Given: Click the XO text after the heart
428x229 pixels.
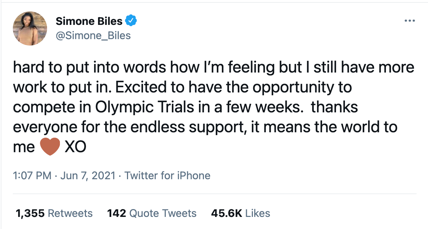Looking at the screenshot, I should click(x=75, y=147).
